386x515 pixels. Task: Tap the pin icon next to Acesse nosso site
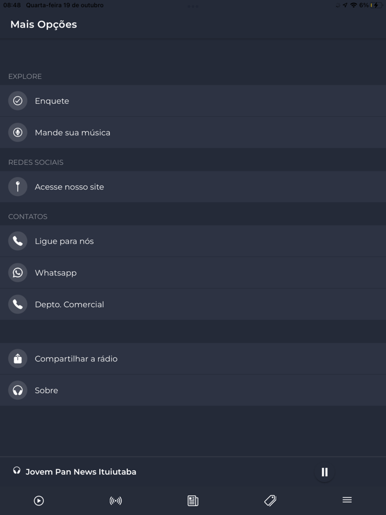pos(18,187)
